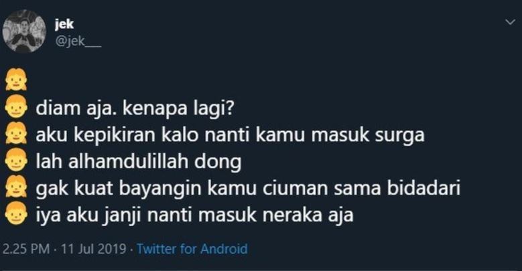Click the line 'iya aku janji nanti masuk neraka aja'
Viewport: 522px width, 271px height.
point(194,215)
